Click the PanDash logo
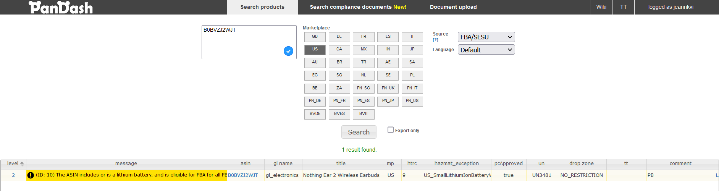 pos(61,7)
